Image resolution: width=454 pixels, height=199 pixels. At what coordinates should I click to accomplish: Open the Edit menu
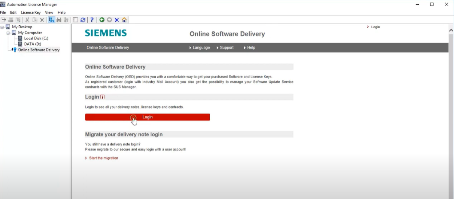click(x=13, y=12)
